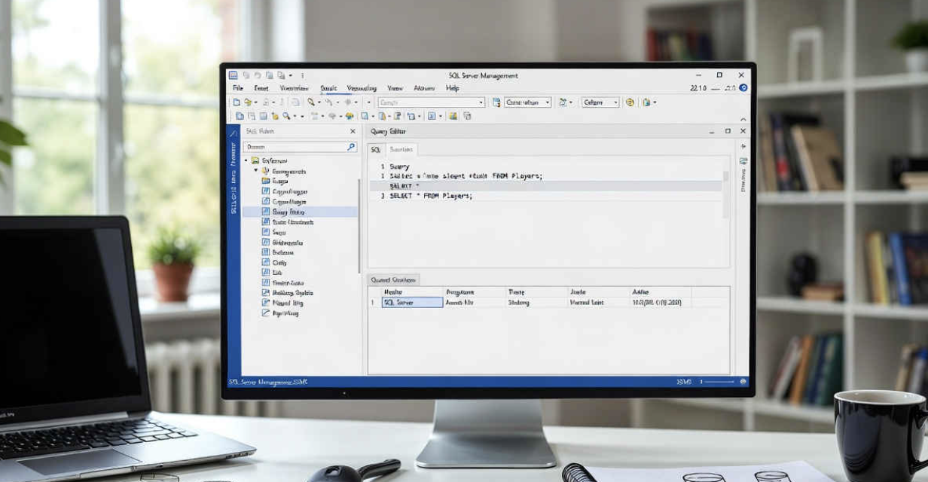Open the File menu
Screen dimensions: 928x482
pyautogui.click(x=238, y=88)
